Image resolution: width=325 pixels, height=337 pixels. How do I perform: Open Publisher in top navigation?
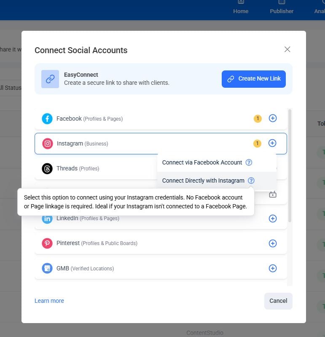282,8
